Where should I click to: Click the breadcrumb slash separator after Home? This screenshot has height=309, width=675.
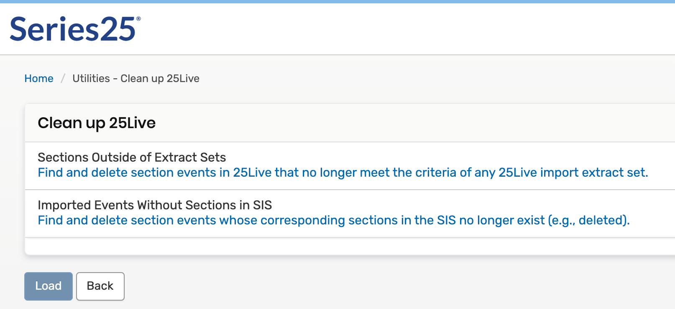click(x=63, y=79)
